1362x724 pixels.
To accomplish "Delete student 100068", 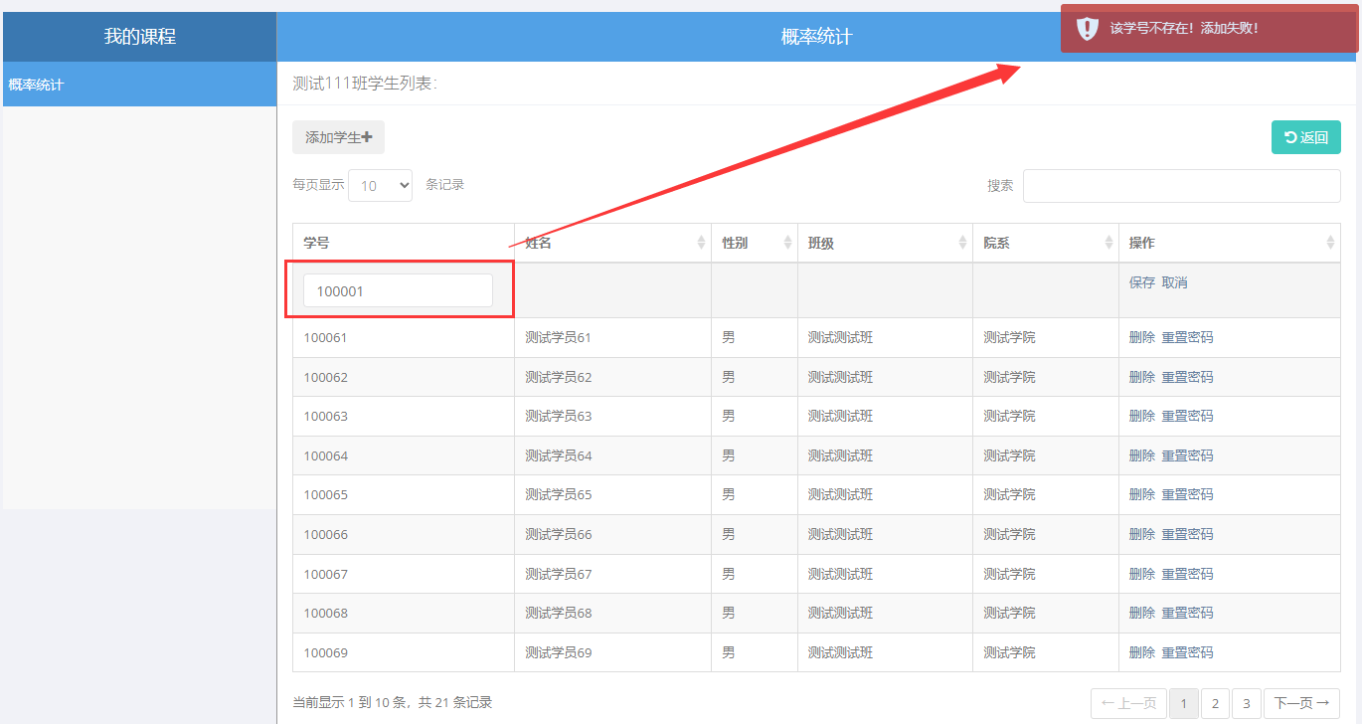I will [x=1142, y=613].
